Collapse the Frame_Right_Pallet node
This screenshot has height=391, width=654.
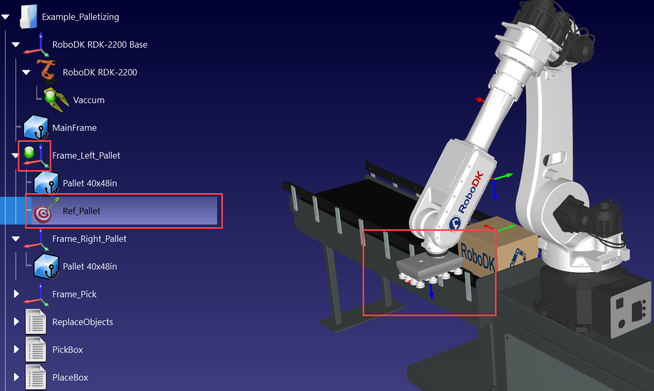16,239
